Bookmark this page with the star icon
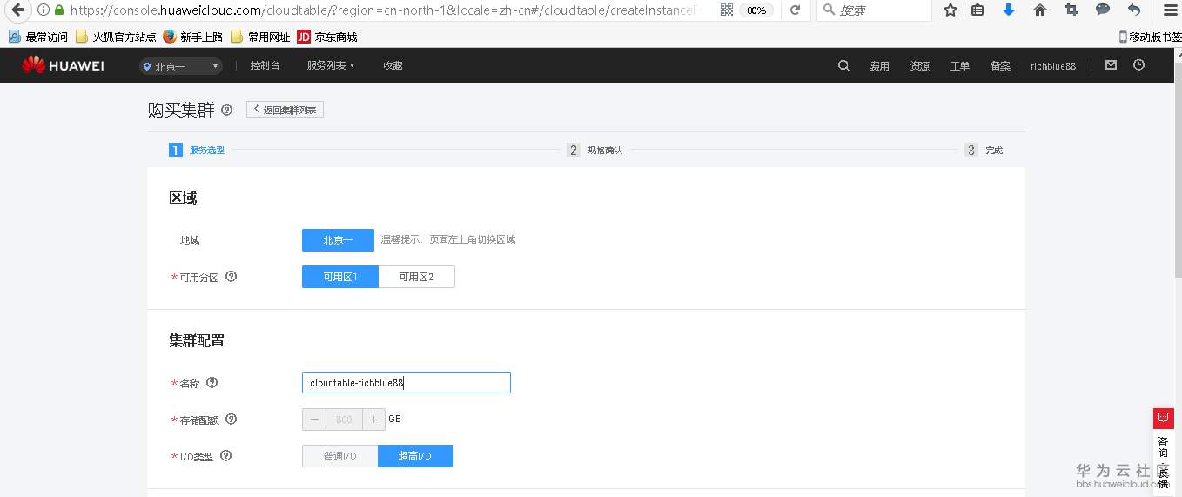Screen dimensions: 1182x497 [x=950, y=10]
